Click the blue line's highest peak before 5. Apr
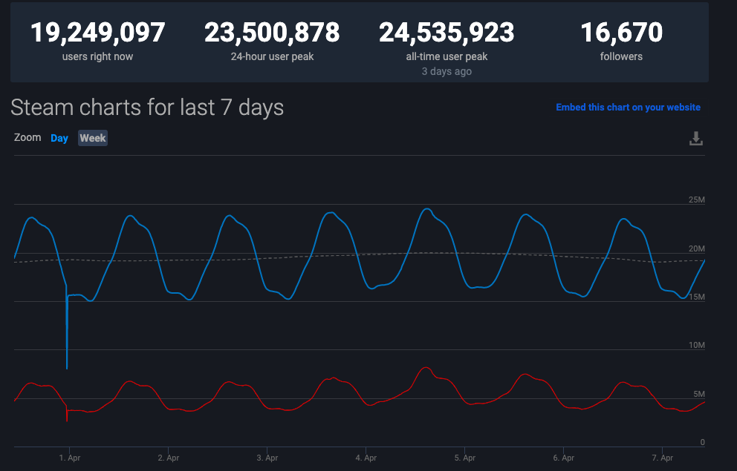 point(426,208)
